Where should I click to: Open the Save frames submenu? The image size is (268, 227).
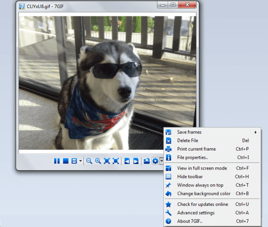click(212, 132)
